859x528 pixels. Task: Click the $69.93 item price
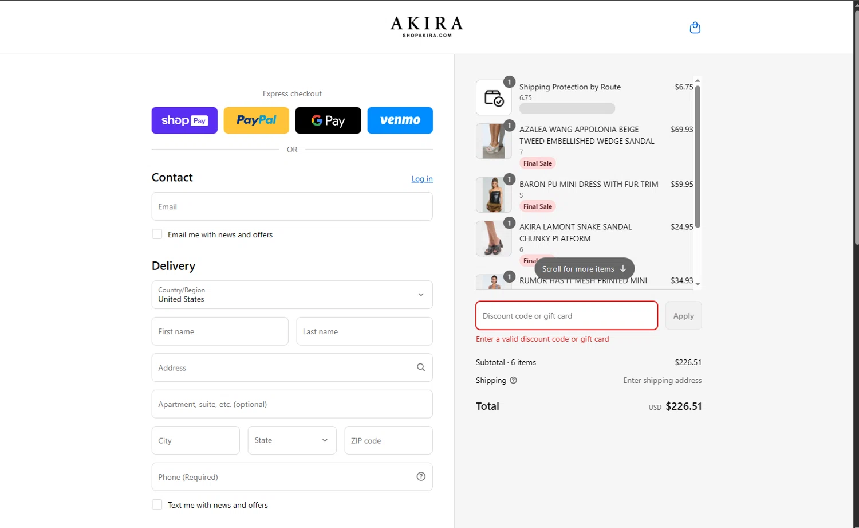681,130
